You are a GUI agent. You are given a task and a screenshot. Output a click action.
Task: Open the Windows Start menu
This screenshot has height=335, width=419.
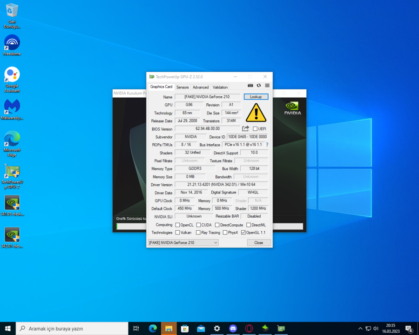[8, 328]
